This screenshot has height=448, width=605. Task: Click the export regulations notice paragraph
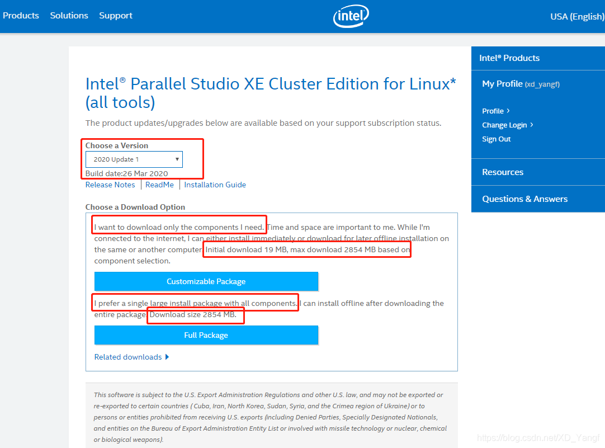(x=270, y=417)
